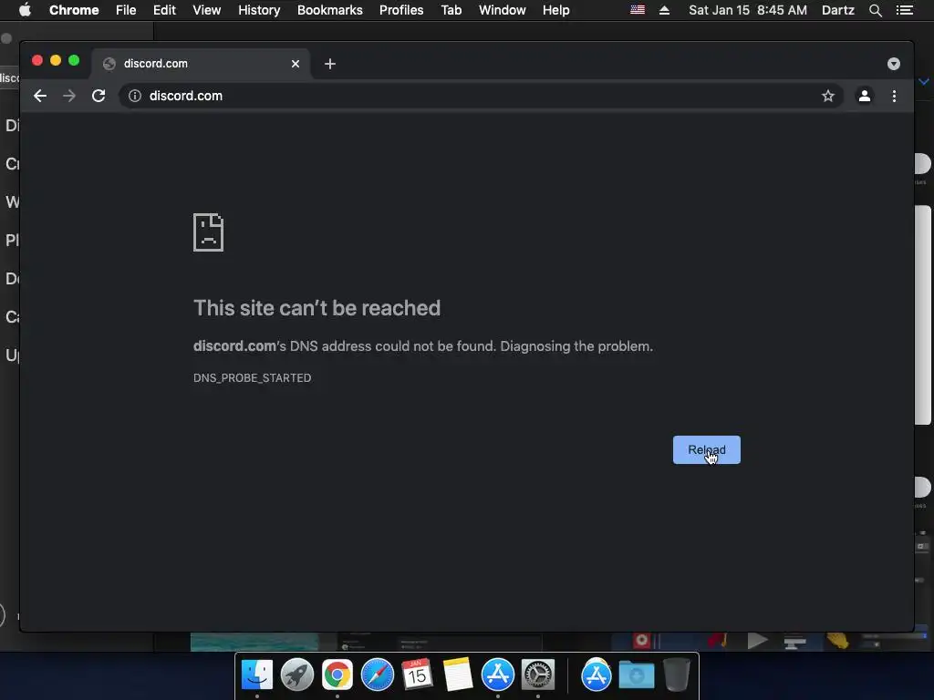The width and height of the screenshot is (934, 700).
Task: Open a new tab with plus button
Action: click(x=330, y=64)
